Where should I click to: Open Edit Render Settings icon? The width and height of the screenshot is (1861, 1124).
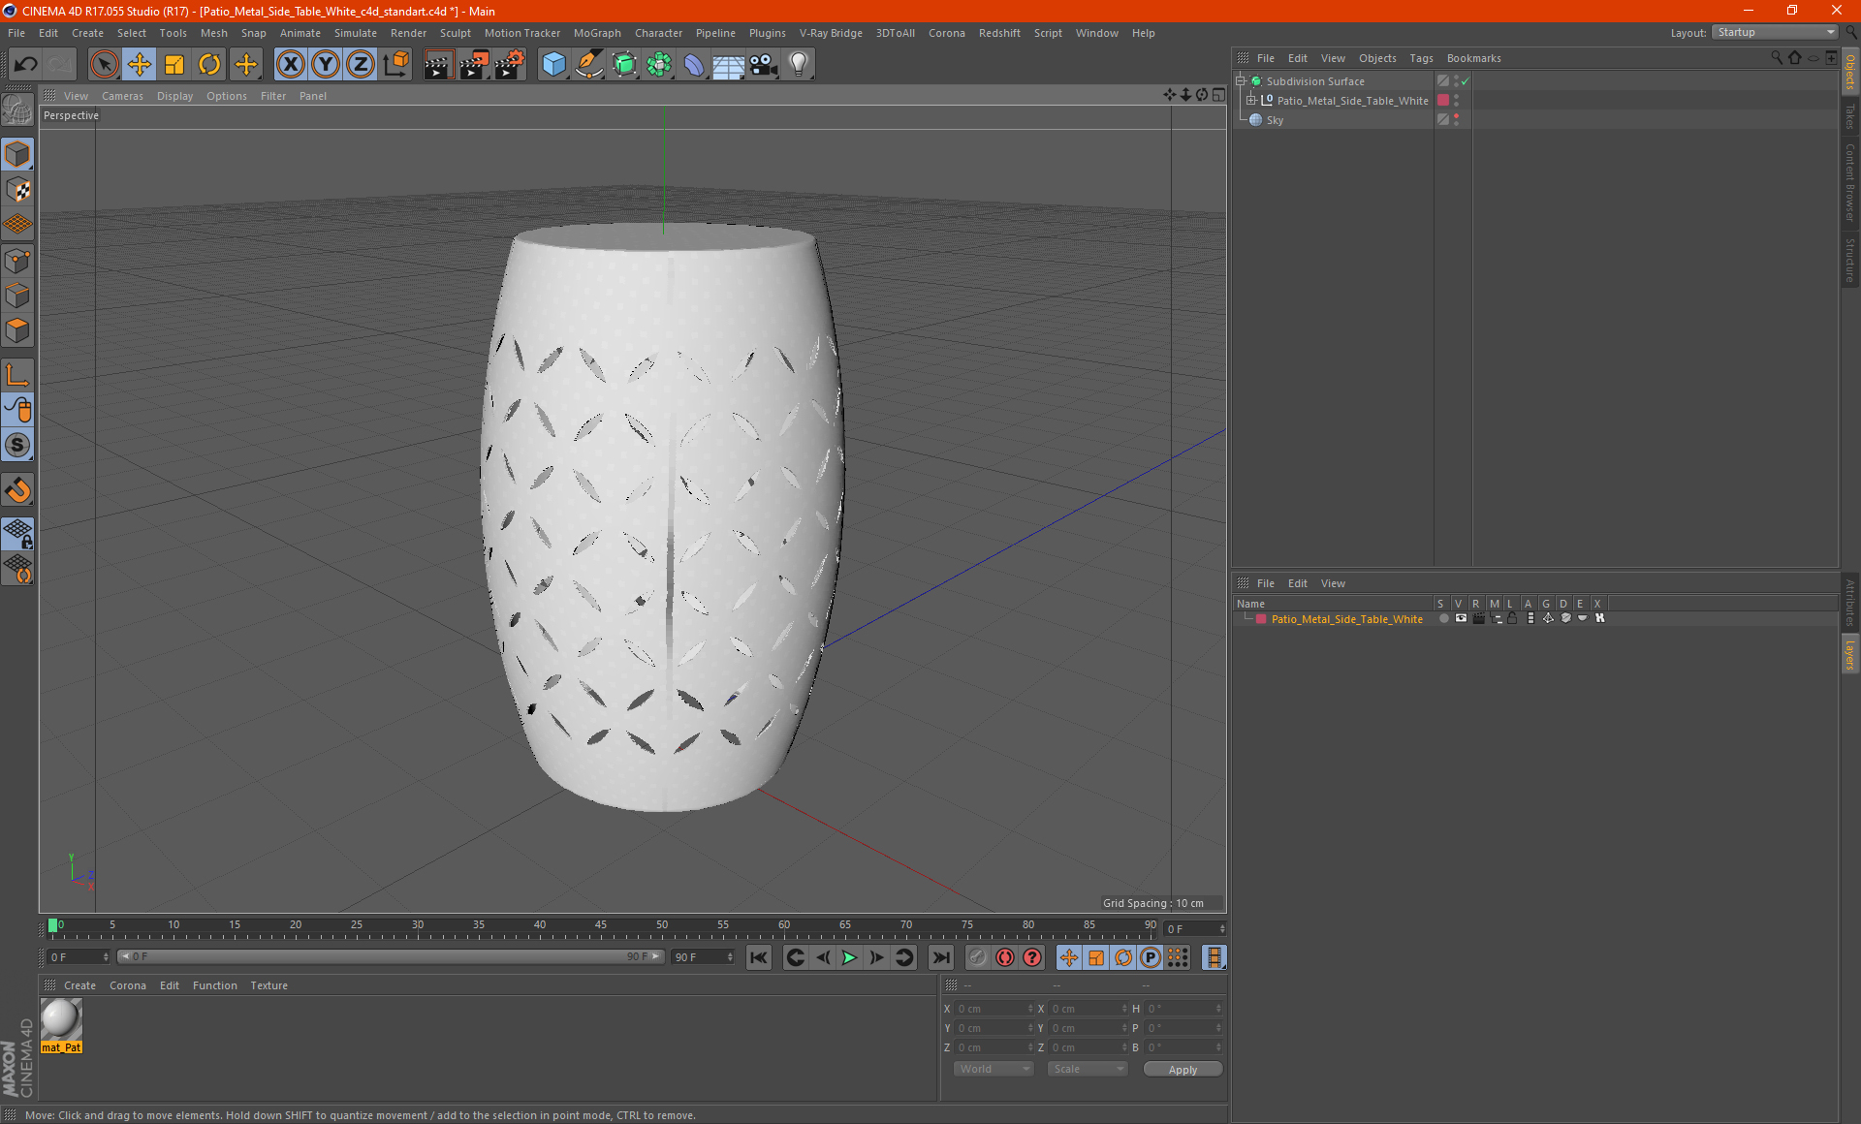510,65
